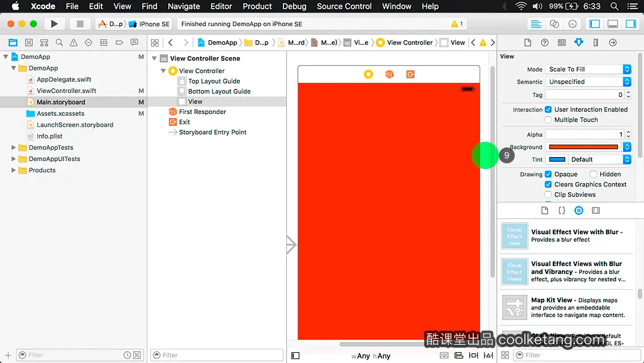Open the Test navigator
The image size is (644, 363).
click(88, 43)
